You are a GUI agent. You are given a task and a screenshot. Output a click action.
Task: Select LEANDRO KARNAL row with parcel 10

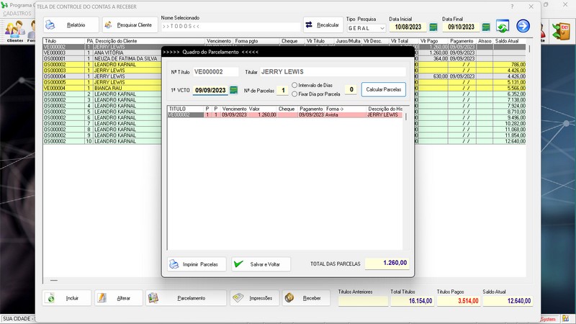[x=284, y=141]
